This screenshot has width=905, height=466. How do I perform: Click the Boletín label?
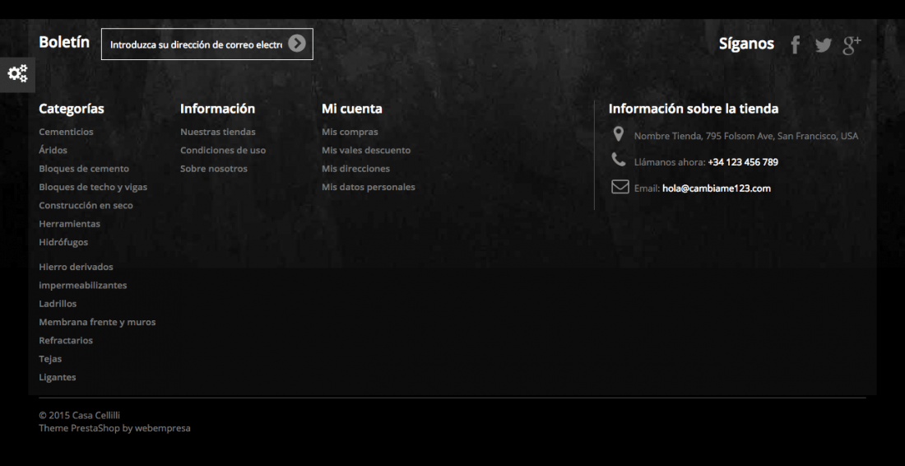(x=64, y=42)
